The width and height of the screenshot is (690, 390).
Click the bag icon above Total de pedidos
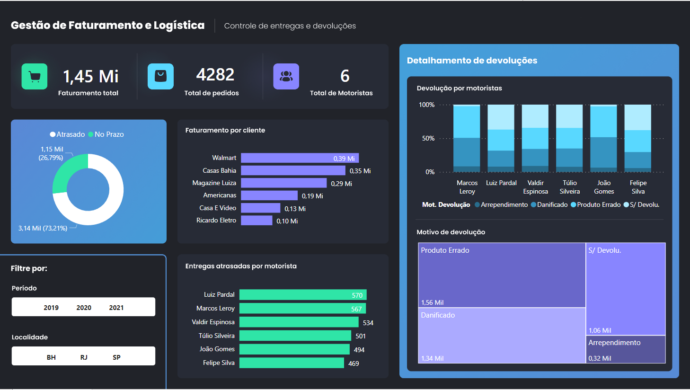(x=160, y=76)
